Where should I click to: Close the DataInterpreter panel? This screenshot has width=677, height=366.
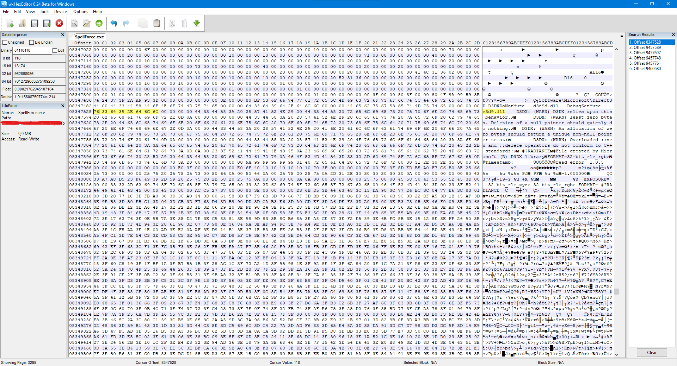[x=63, y=34]
